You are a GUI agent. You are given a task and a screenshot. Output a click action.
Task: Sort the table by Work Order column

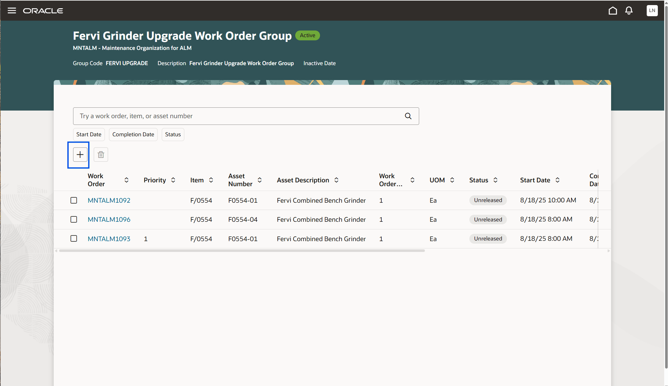click(x=126, y=180)
